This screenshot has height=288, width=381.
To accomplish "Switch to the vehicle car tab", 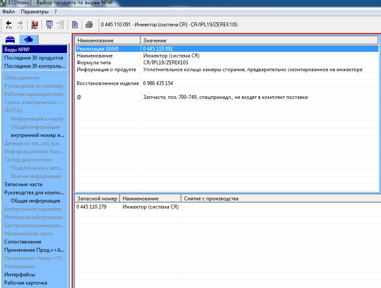I will tap(10, 40).
